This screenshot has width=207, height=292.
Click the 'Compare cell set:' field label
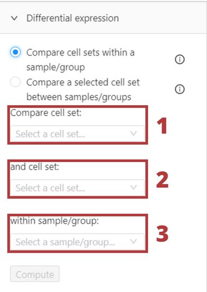click(x=46, y=113)
